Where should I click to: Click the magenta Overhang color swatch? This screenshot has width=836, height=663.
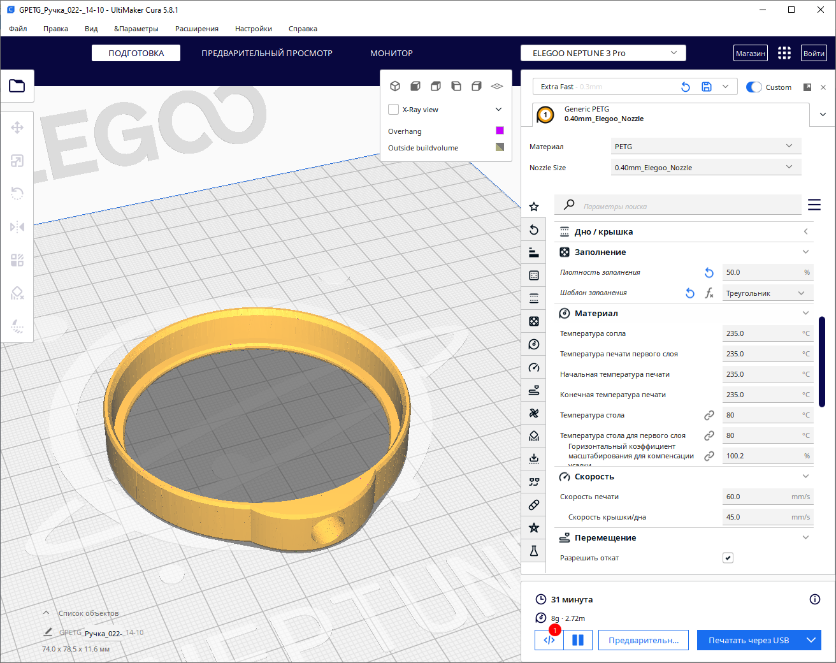[500, 131]
